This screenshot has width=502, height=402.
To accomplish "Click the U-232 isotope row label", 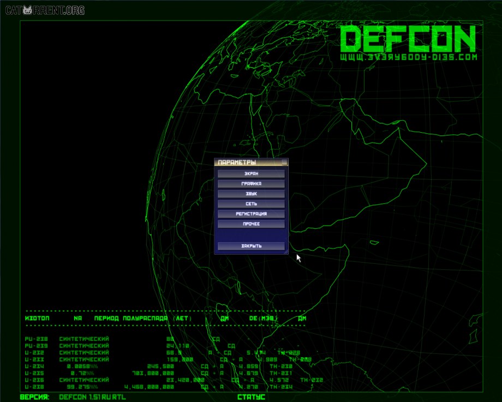I will coord(34,353).
